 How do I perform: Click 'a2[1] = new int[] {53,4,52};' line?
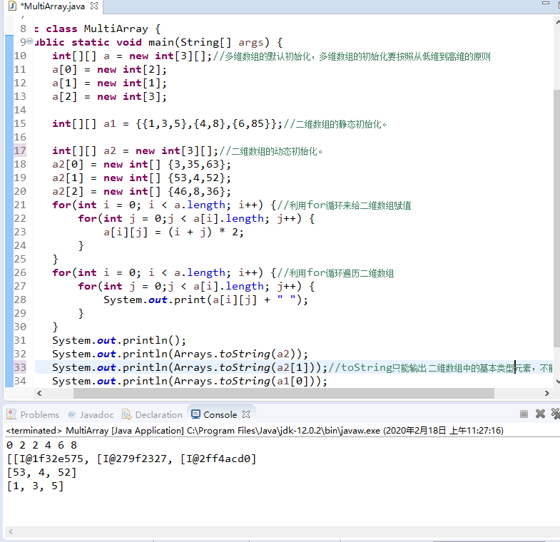pos(141,178)
